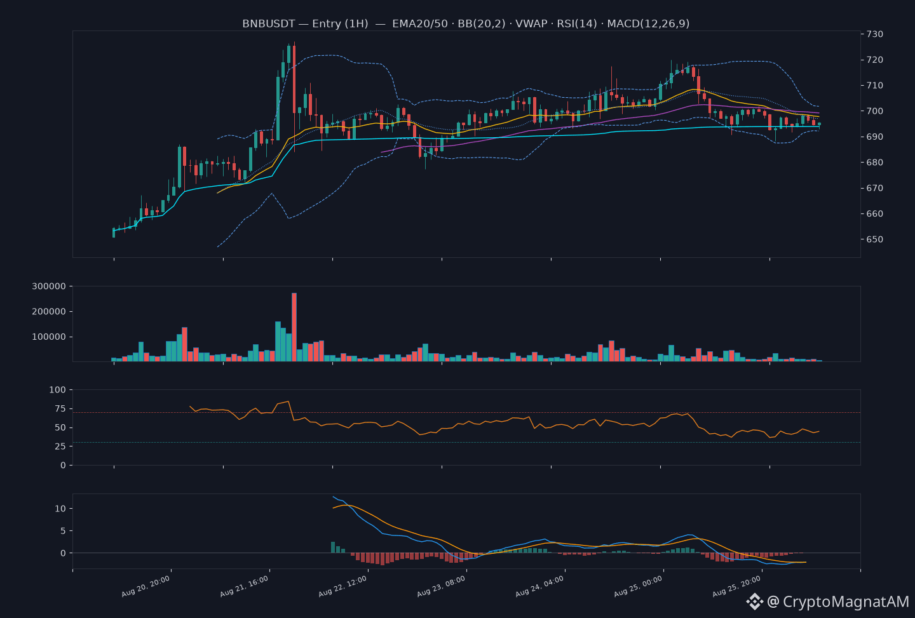Select the 690 price axis label
This screenshot has width=915, height=618.
[x=874, y=137]
